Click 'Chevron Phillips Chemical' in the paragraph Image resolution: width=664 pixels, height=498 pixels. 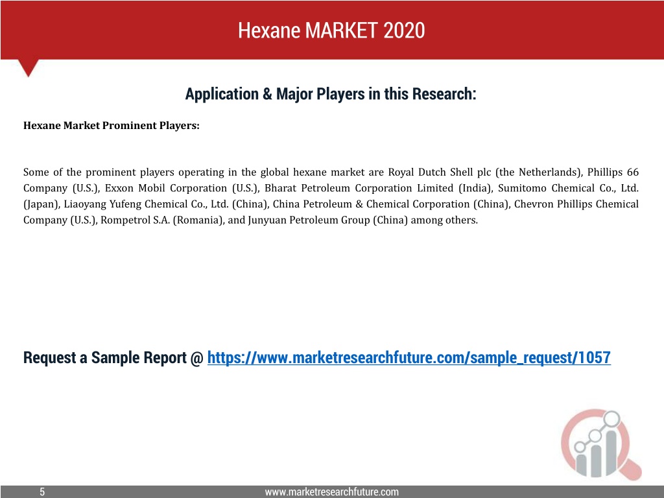point(576,204)
